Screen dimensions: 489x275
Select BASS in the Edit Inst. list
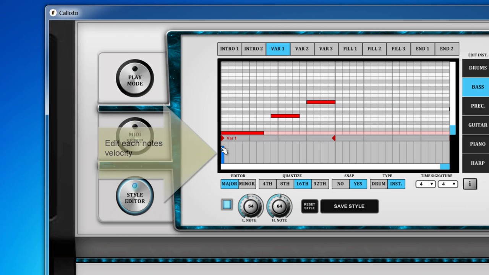click(476, 87)
